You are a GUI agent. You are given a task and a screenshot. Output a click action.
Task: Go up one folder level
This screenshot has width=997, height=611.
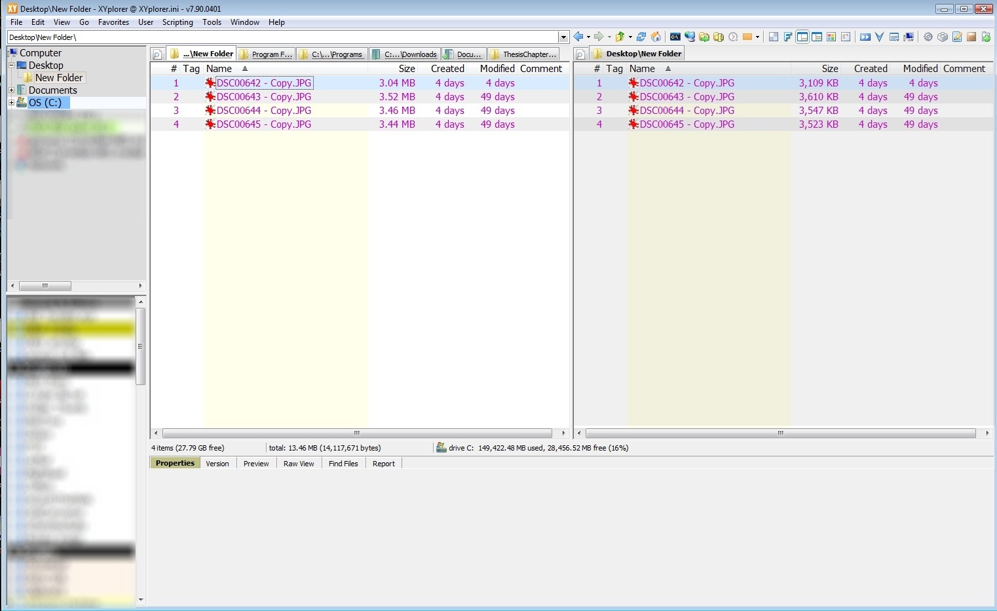pos(619,37)
